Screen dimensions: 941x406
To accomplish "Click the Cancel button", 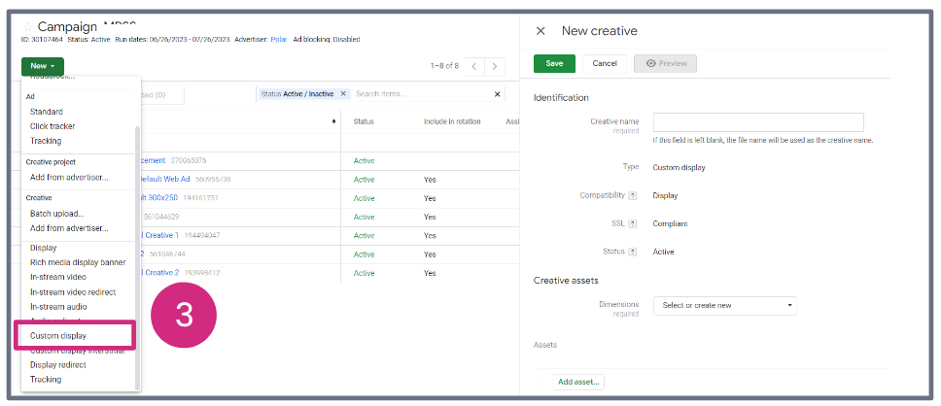I will (x=605, y=63).
